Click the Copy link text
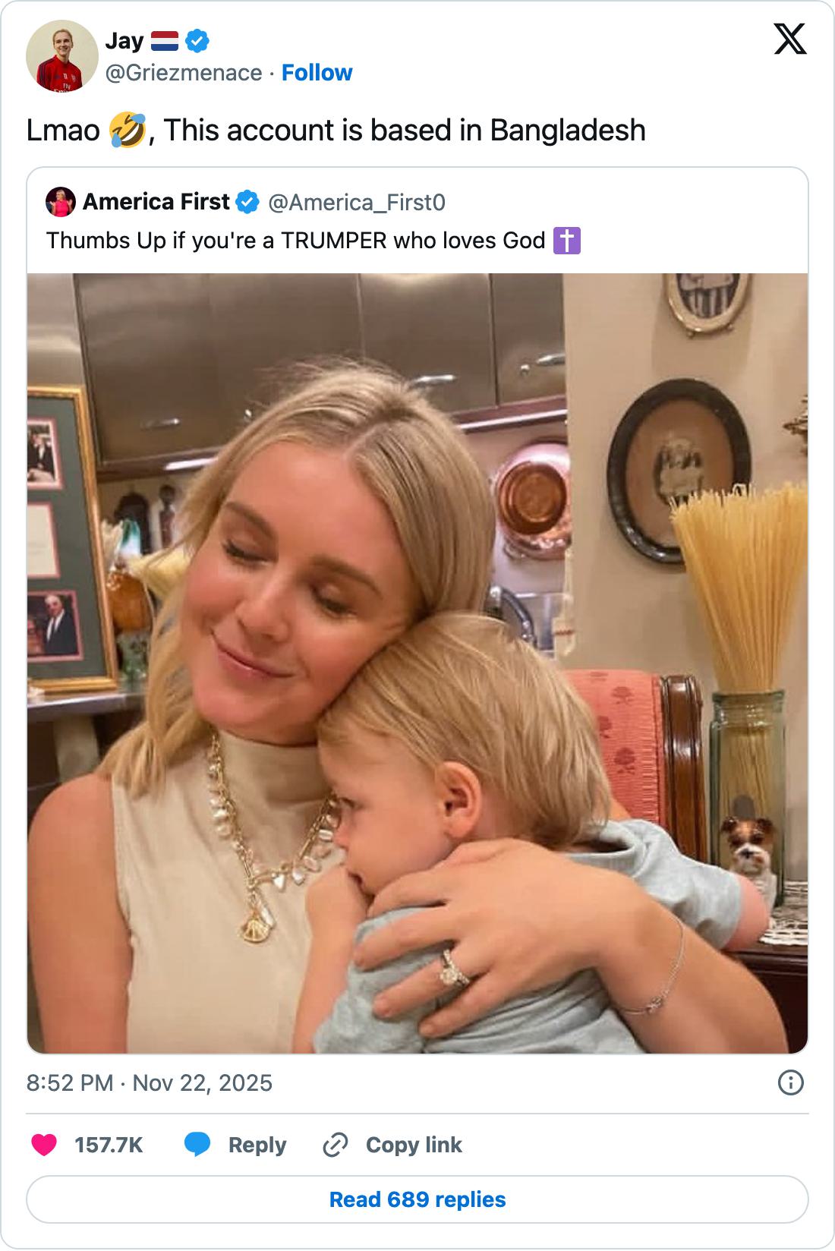 tap(413, 1145)
